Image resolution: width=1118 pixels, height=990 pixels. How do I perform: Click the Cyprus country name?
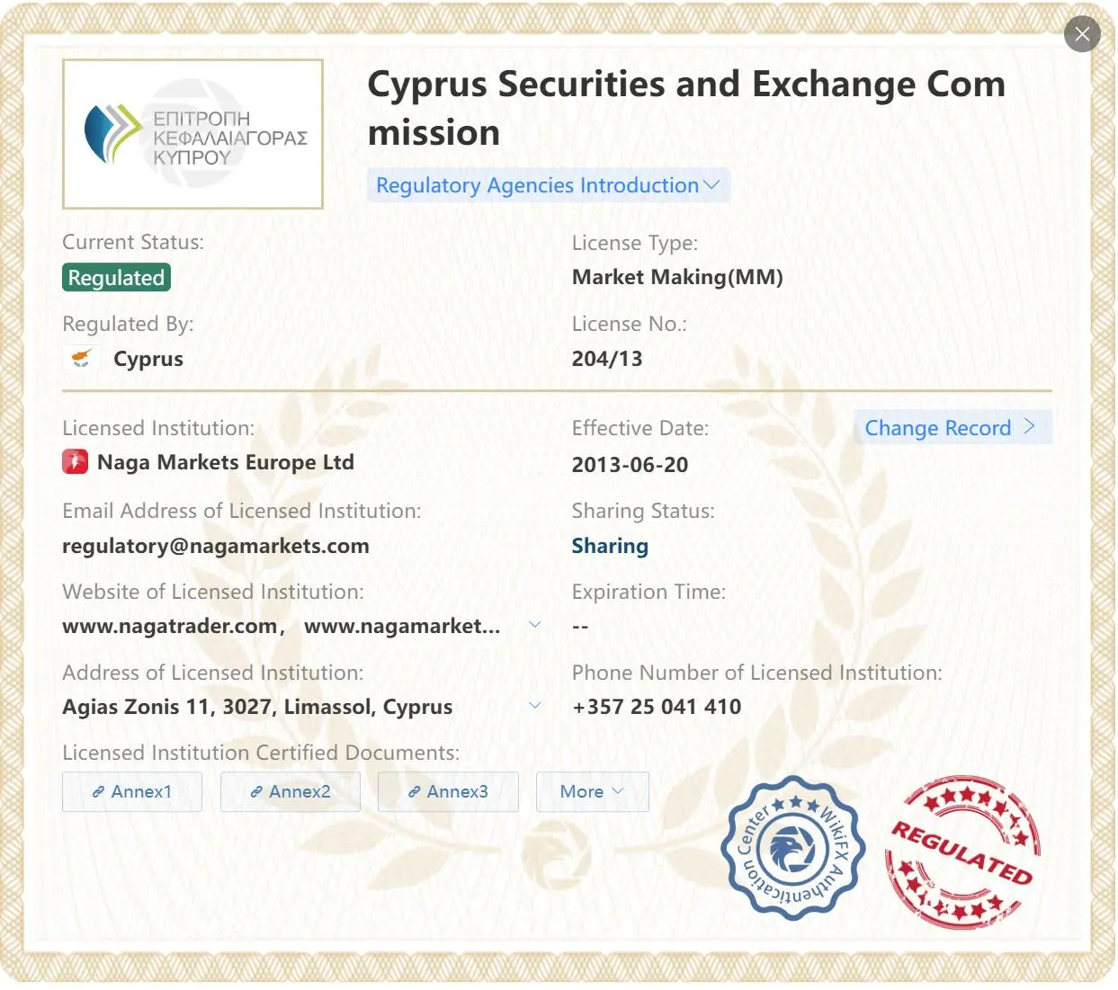point(148,359)
